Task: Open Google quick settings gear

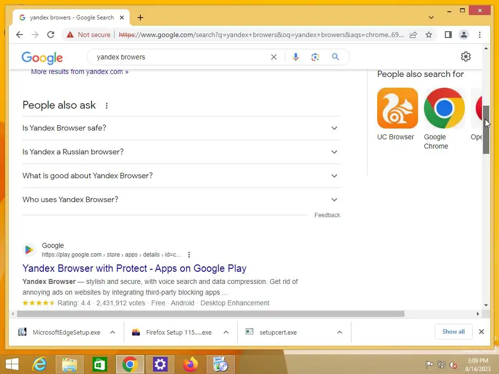Action: tap(465, 56)
